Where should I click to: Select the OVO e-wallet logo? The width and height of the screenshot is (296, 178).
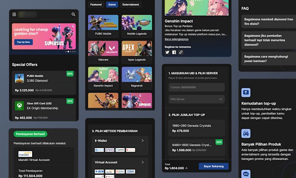[110, 150]
